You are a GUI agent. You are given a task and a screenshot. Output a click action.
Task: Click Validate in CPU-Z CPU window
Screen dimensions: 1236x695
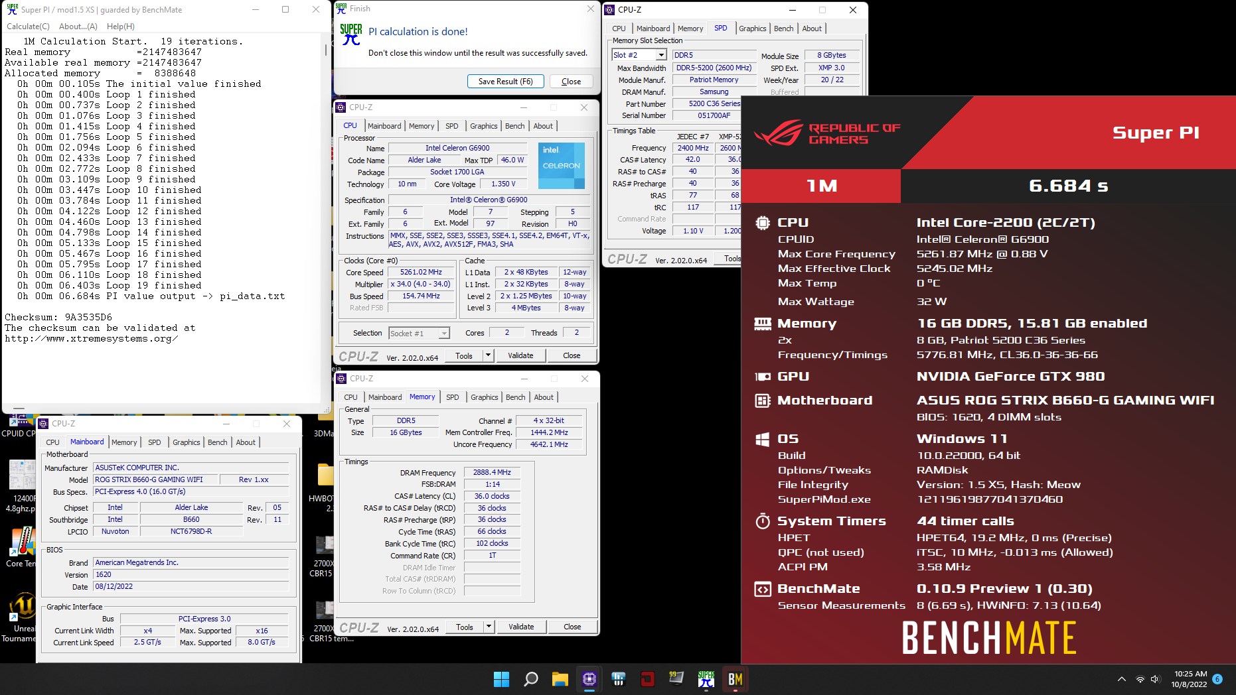[x=520, y=355]
